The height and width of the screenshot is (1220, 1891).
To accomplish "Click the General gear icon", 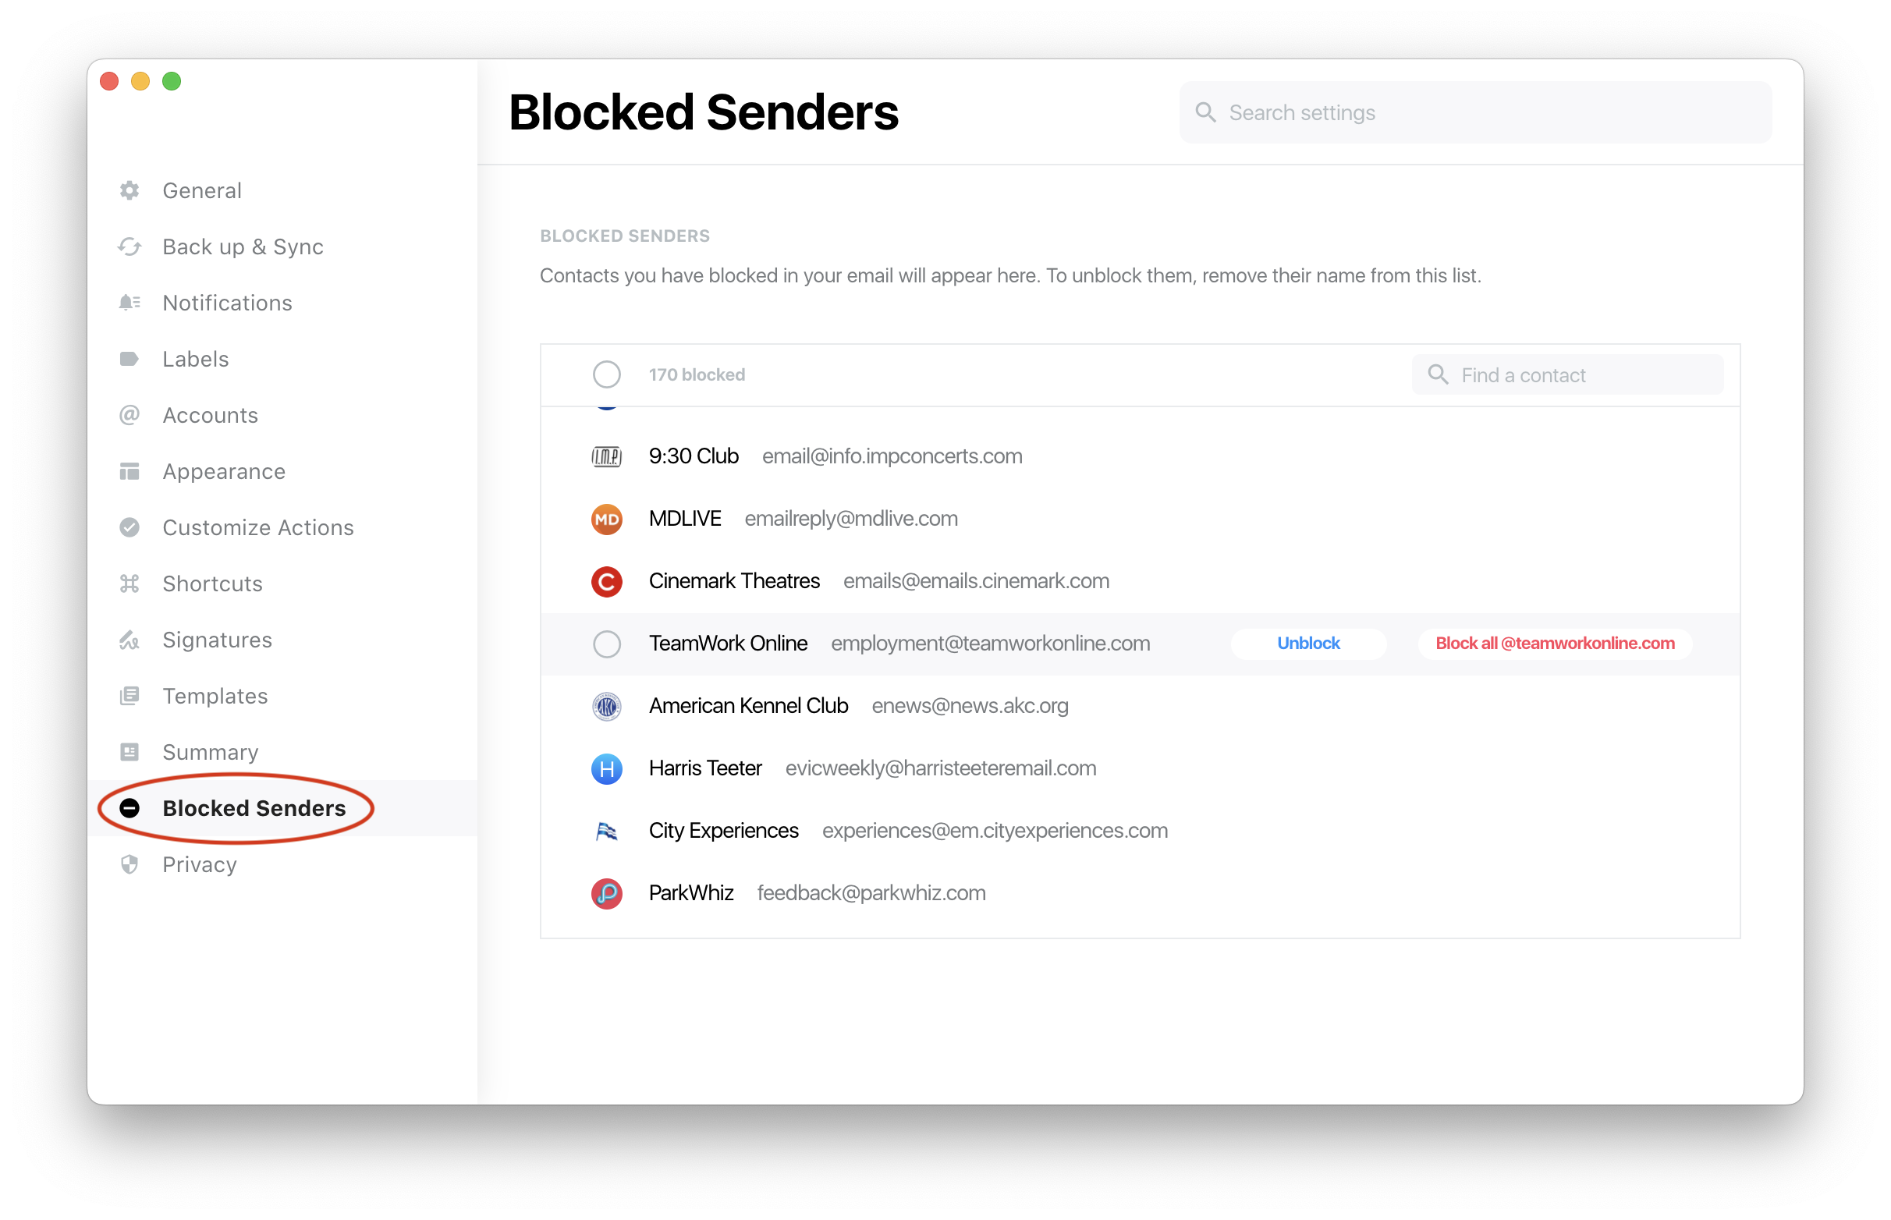I will (x=130, y=190).
